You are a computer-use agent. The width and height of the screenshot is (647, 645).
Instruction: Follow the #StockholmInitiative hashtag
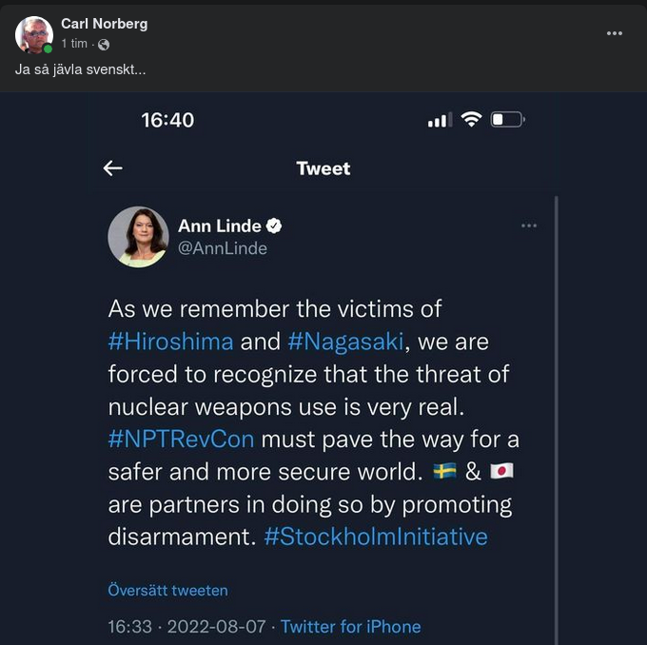pyautogui.click(x=375, y=537)
